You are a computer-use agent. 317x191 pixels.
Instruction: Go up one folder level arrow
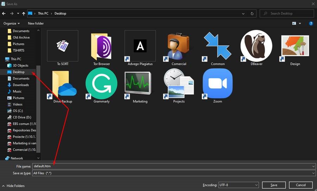pyautogui.click(x=24, y=14)
